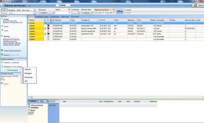This screenshot has height=123, width=204.
Task: Choose Fakturę from the popup menu
Action: (28, 70)
